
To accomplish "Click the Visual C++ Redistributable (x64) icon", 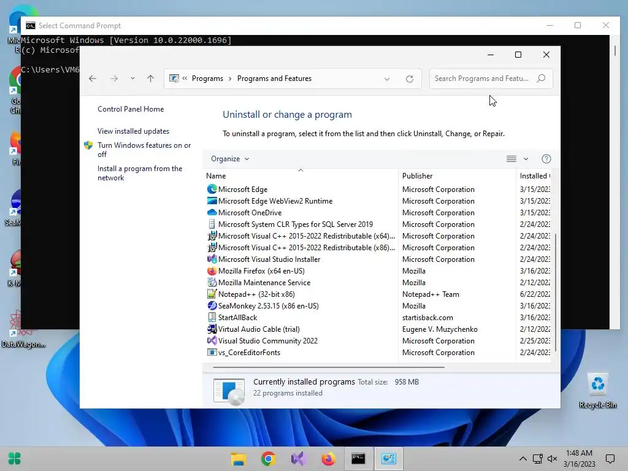I will click(x=212, y=235).
